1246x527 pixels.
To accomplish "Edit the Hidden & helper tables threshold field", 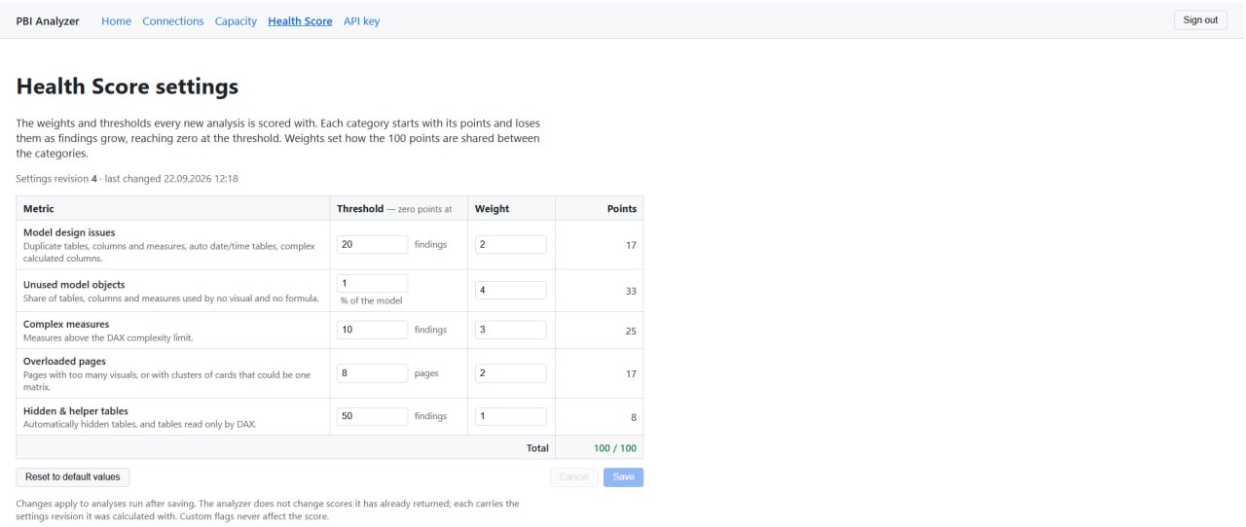I will [x=373, y=416].
